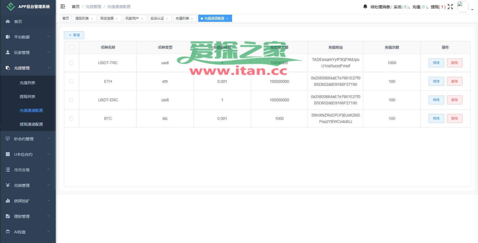
Task: Click the 新增 add button
Action: coord(74,35)
